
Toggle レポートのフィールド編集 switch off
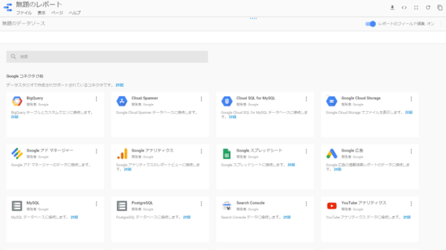click(x=370, y=24)
